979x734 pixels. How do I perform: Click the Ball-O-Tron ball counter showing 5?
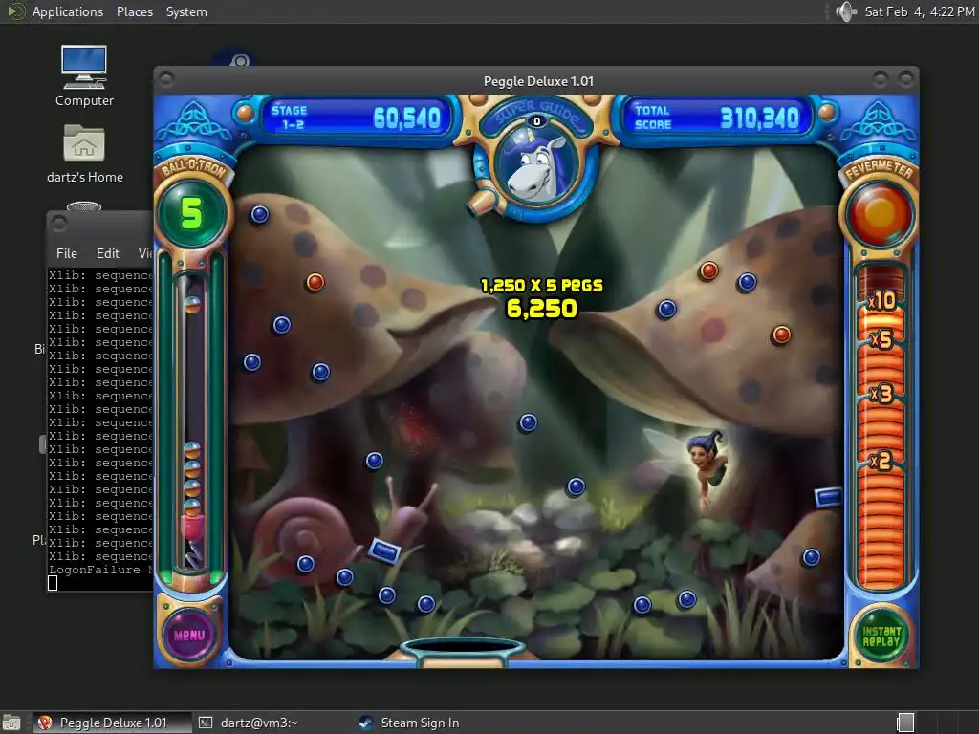pos(191,214)
